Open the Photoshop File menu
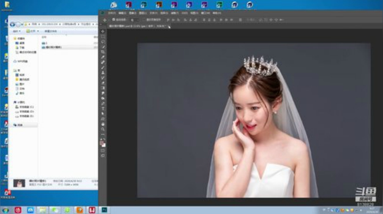Viewport: 383px width, 214px height. 112,13
